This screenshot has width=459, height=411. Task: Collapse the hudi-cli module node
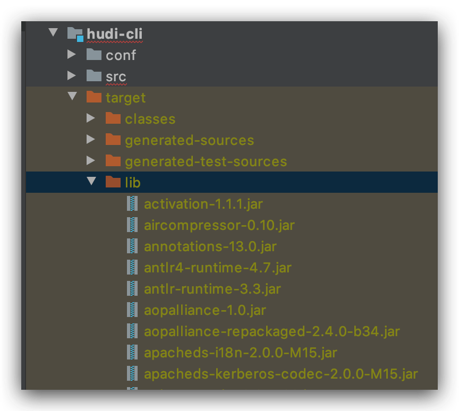[x=53, y=32]
